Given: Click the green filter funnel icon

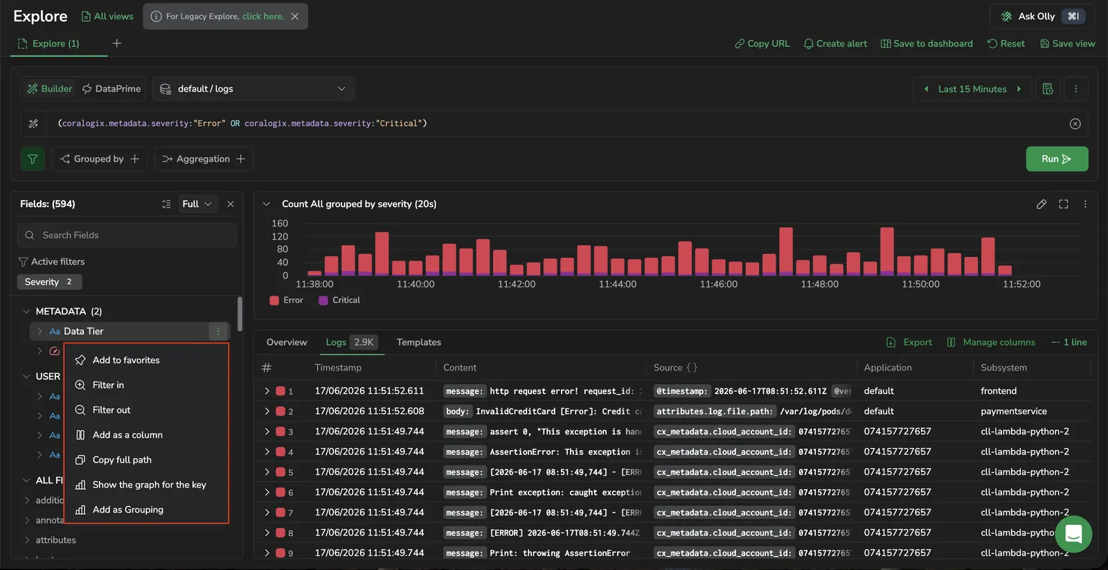Looking at the screenshot, I should pyautogui.click(x=33, y=159).
